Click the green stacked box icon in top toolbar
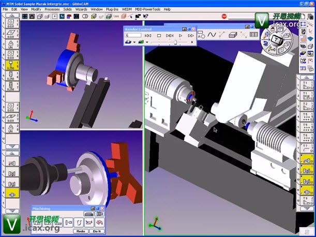The height and width of the screenshot is (237, 316). 109,17
